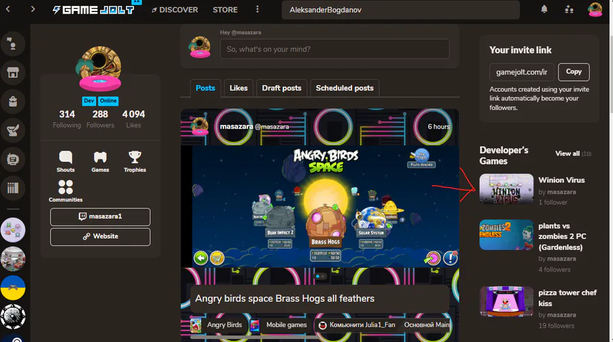Viewport: 613px width, 342px height.
Task: Switch to the Draft posts tab
Action: tap(281, 88)
